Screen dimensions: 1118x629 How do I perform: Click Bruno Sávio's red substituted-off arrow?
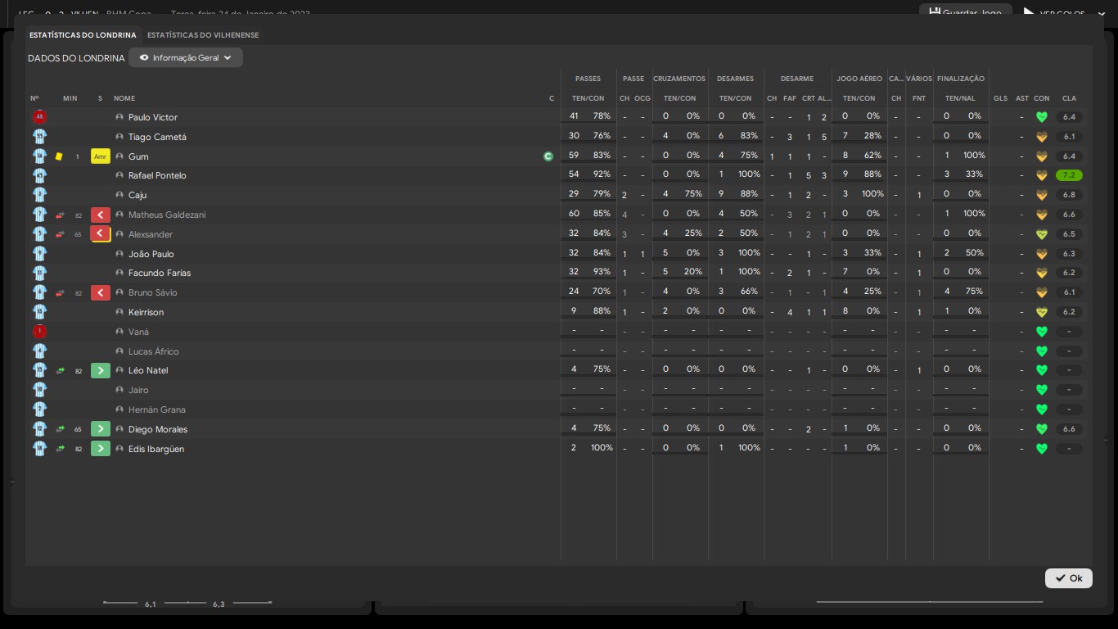pos(101,292)
